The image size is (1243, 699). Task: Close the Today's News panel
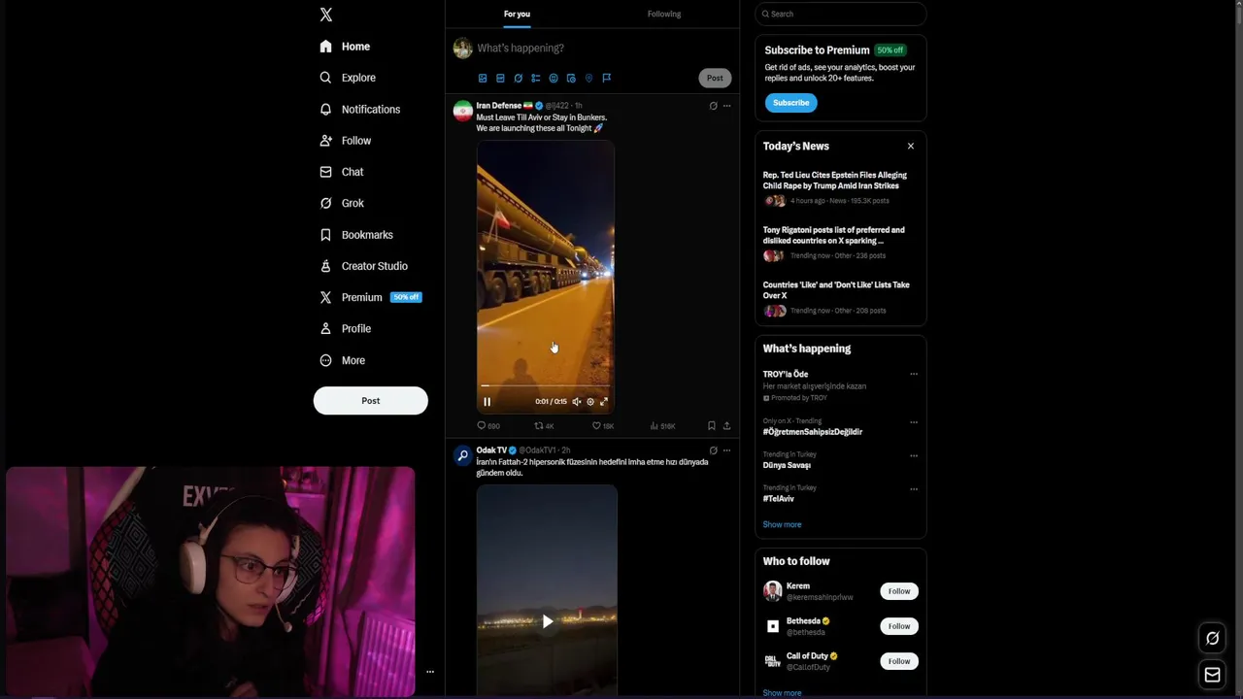pyautogui.click(x=911, y=146)
